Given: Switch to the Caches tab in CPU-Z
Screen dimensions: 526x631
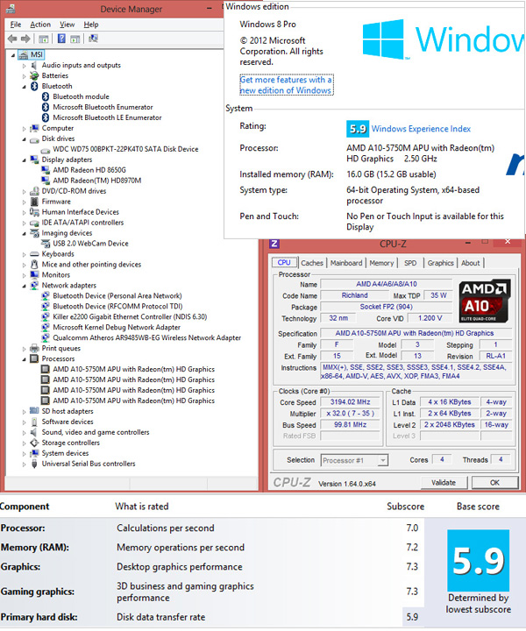Looking at the screenshot, I should click(x=312, y=263).
